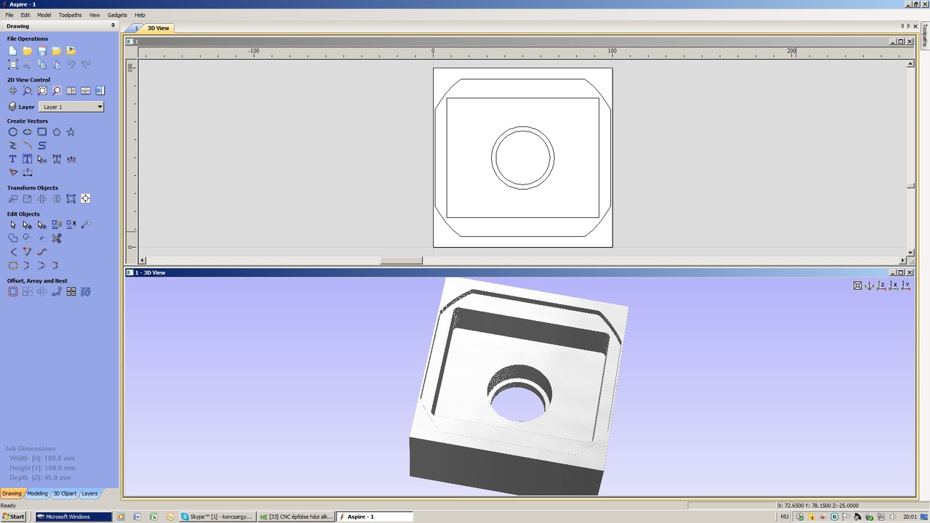Click the Align Objects icon
Viewport: 930px width, 523px height.
86,199
